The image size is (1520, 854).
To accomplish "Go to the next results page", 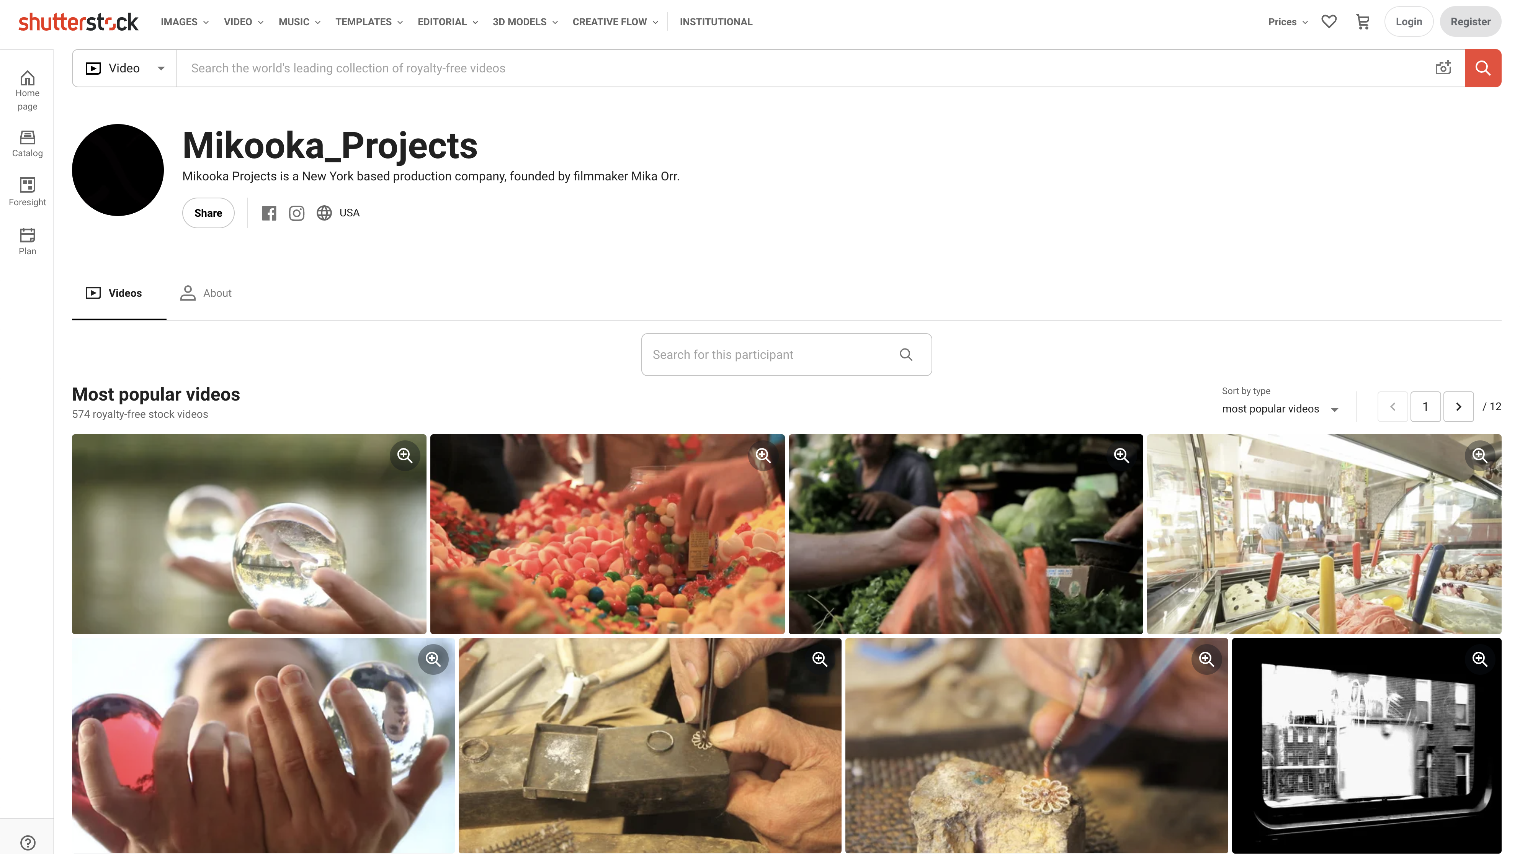I will click(1459, 407).
